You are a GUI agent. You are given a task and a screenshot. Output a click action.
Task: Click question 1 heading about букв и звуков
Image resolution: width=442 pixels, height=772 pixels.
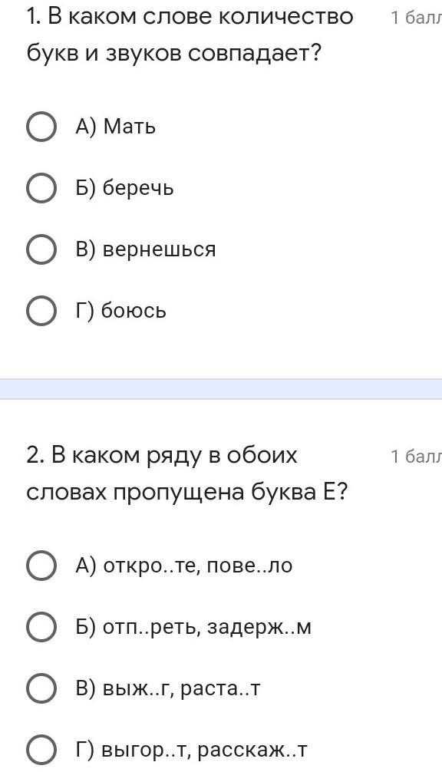(x=190, y=35)
